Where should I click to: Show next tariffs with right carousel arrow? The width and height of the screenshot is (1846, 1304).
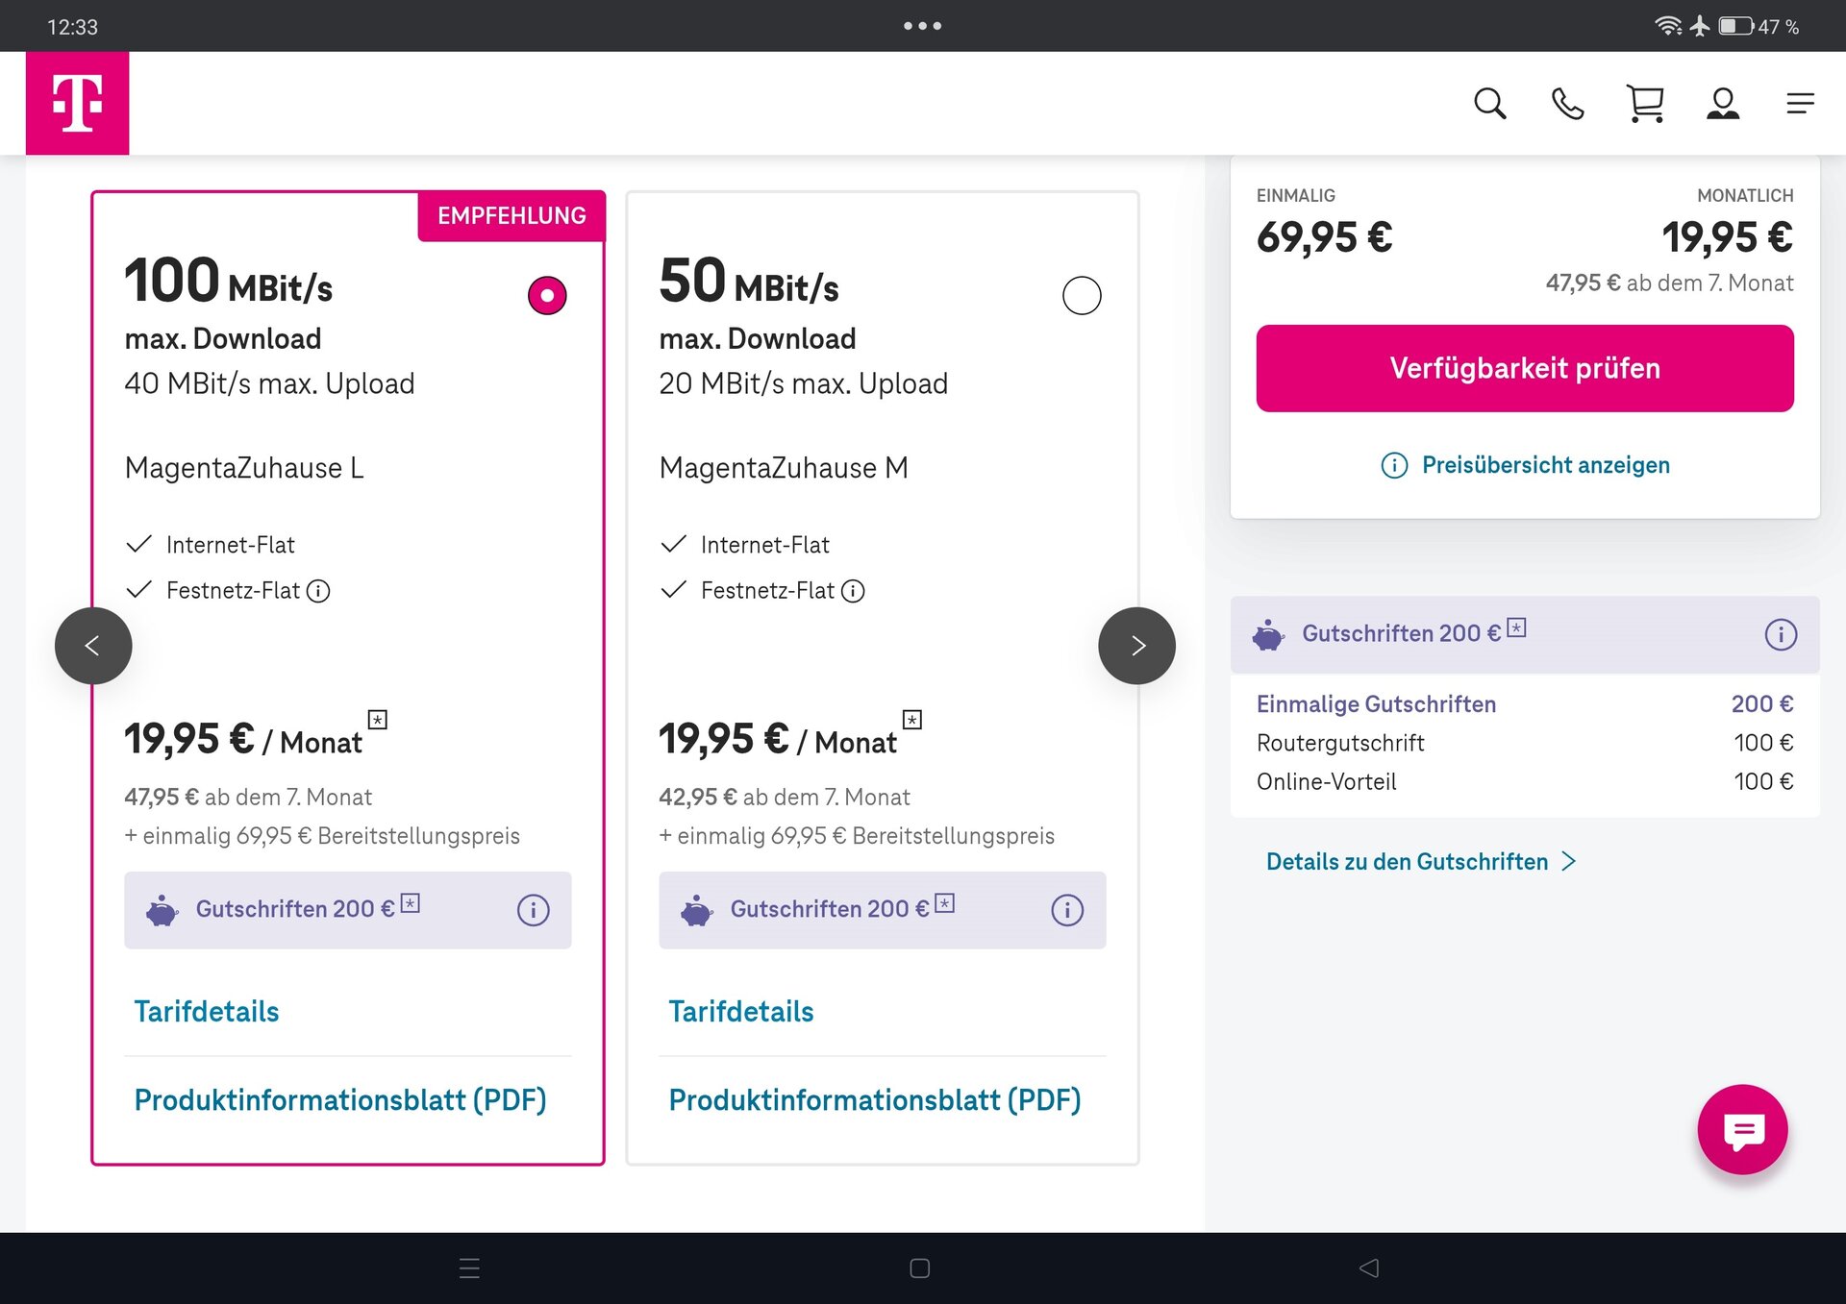tap(1136, 646)
